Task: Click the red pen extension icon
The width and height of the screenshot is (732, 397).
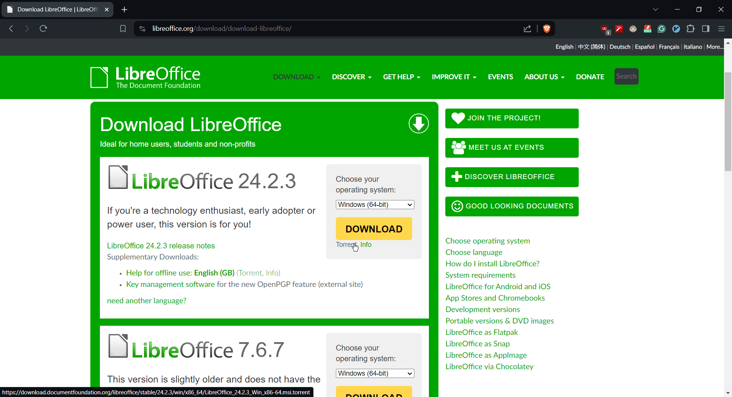Action: (619, 29)
